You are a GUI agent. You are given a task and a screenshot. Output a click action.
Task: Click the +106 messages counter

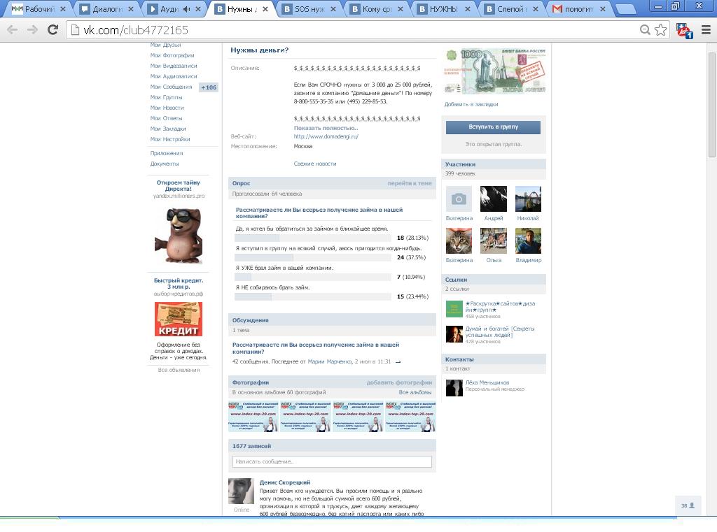pos(209,87)
